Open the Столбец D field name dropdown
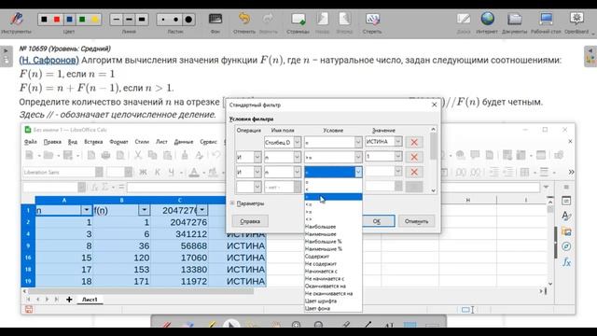The width and height of the screenshot is (597, 336). (x=297, y=142)
